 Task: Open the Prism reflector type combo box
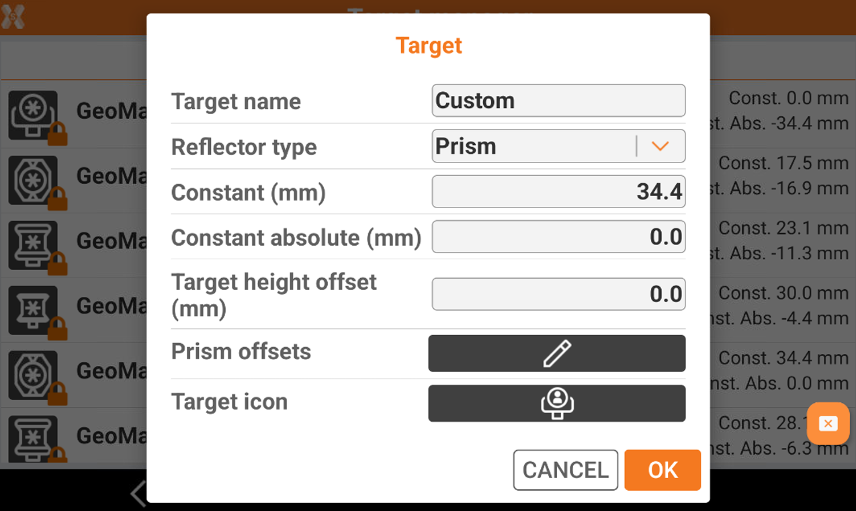(534, 146)
